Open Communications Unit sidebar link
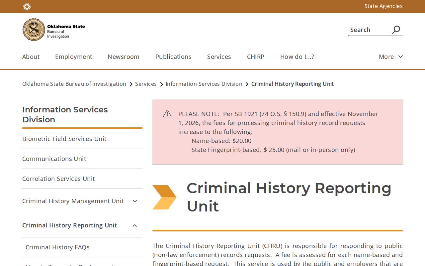Image resolution: width=425 pixels, height=266 pixels. (54, 159)
